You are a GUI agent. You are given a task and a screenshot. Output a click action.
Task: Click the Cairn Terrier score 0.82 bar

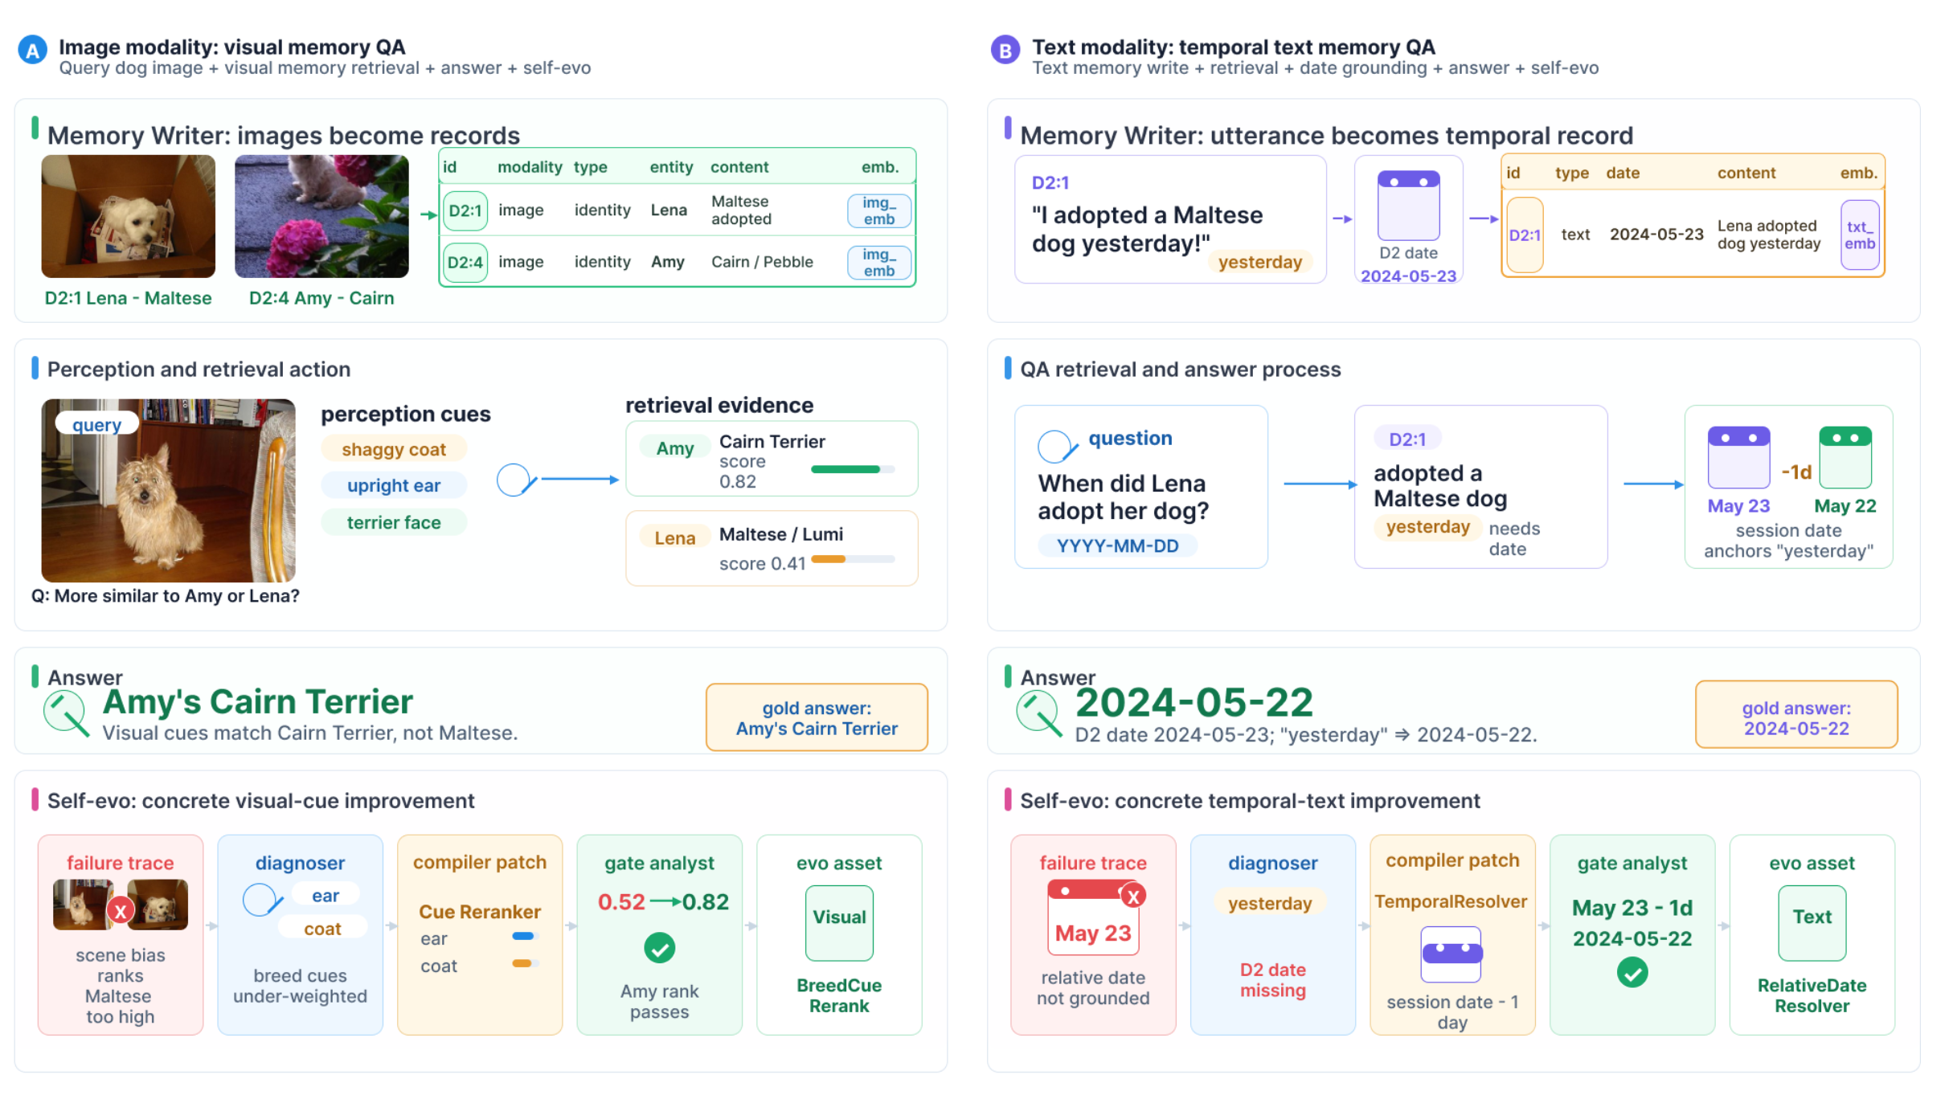[x=853, y=469]
